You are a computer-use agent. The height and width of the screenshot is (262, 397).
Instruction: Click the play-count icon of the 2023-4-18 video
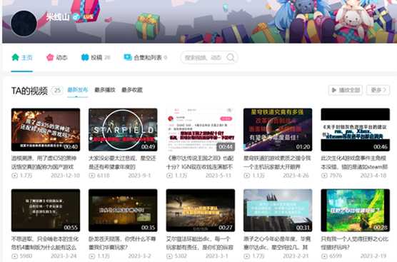coord(324,176)
